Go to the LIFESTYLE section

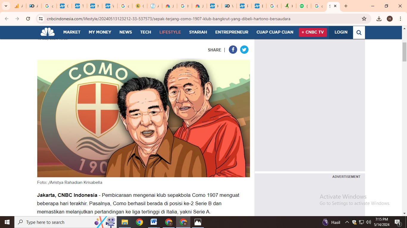(170, 32)
